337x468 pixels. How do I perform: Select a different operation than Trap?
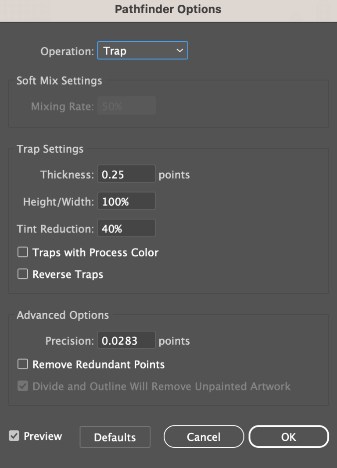click(x=143, y=50)
